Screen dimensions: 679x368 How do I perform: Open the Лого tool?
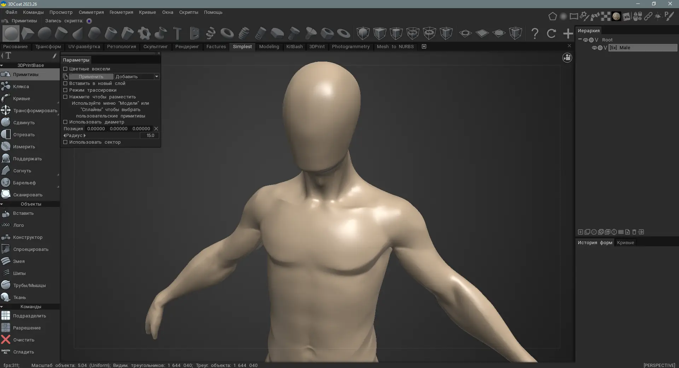18,225
